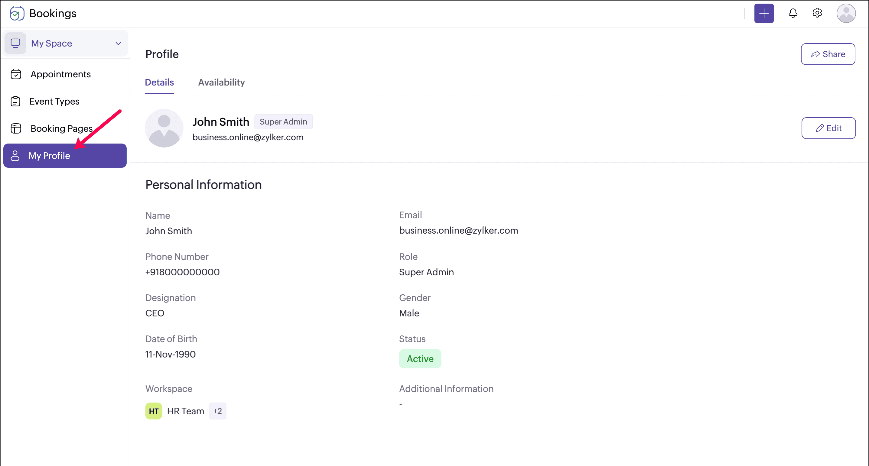Viewport: 869px width, 466px height.
Task: Click the header email business.online@zylker.com
Action: pos(248,137)
